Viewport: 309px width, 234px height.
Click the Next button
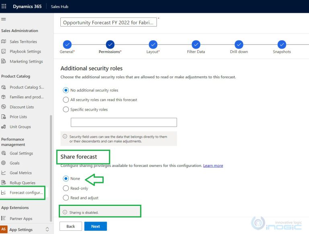coord(96,226)
